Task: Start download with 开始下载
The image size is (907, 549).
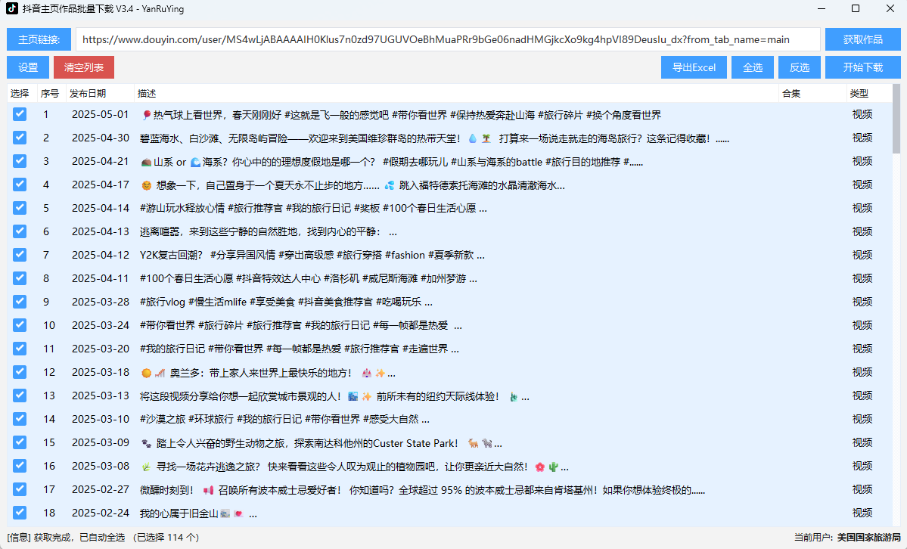Action: click(862, 67)
